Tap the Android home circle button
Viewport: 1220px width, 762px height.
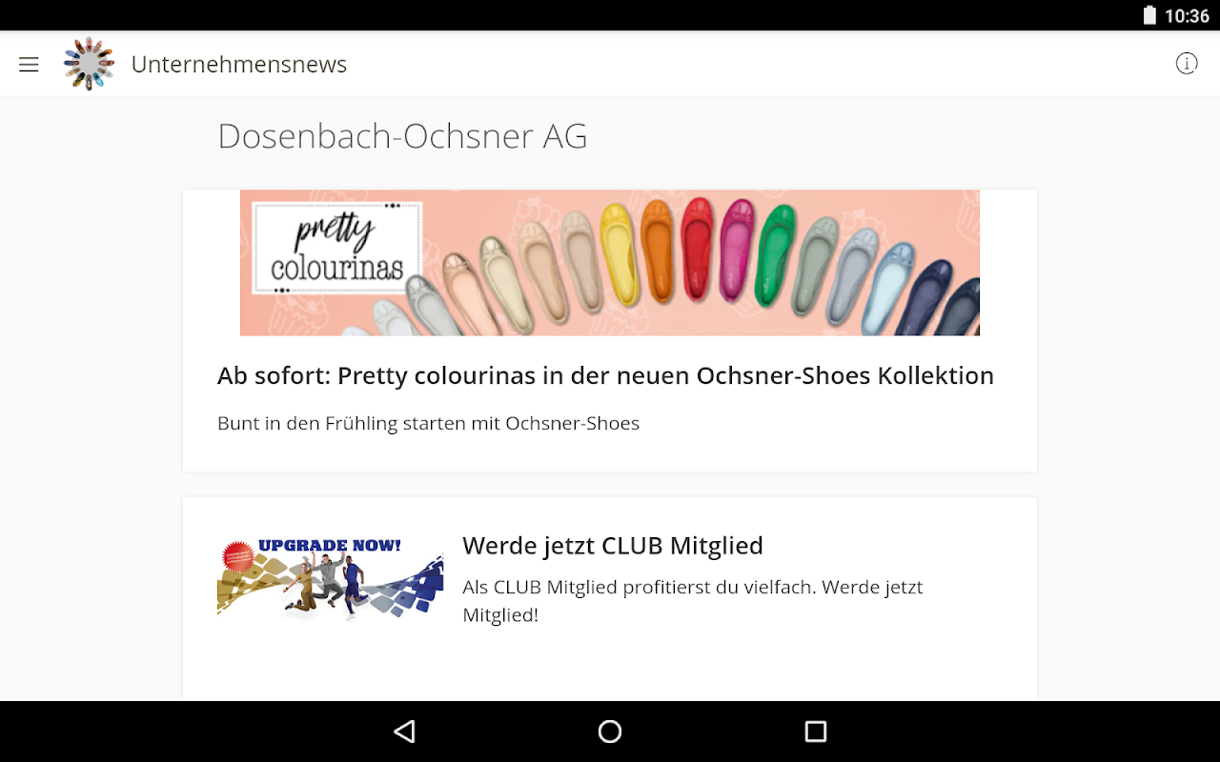tap(610, 731)
